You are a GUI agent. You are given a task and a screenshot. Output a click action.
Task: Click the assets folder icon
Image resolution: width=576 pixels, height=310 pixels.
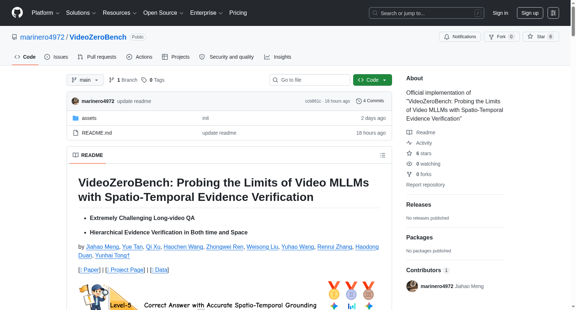(76, 118)
